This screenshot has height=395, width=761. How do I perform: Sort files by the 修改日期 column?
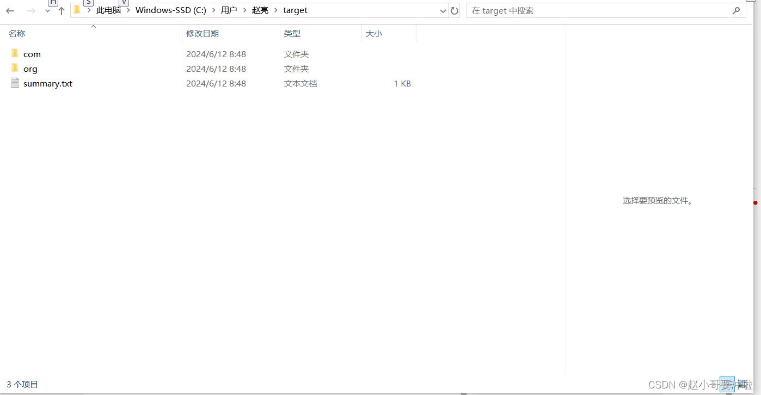[x=202, y=33]
